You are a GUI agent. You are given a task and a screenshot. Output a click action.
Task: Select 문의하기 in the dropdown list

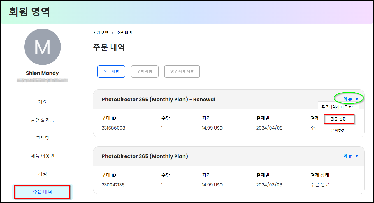coord(338,131)
